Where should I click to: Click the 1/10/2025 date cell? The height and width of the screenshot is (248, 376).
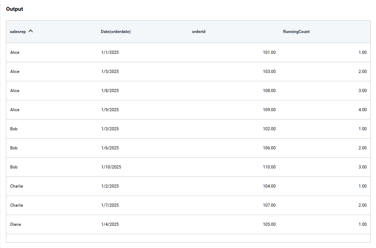(111, 167)
